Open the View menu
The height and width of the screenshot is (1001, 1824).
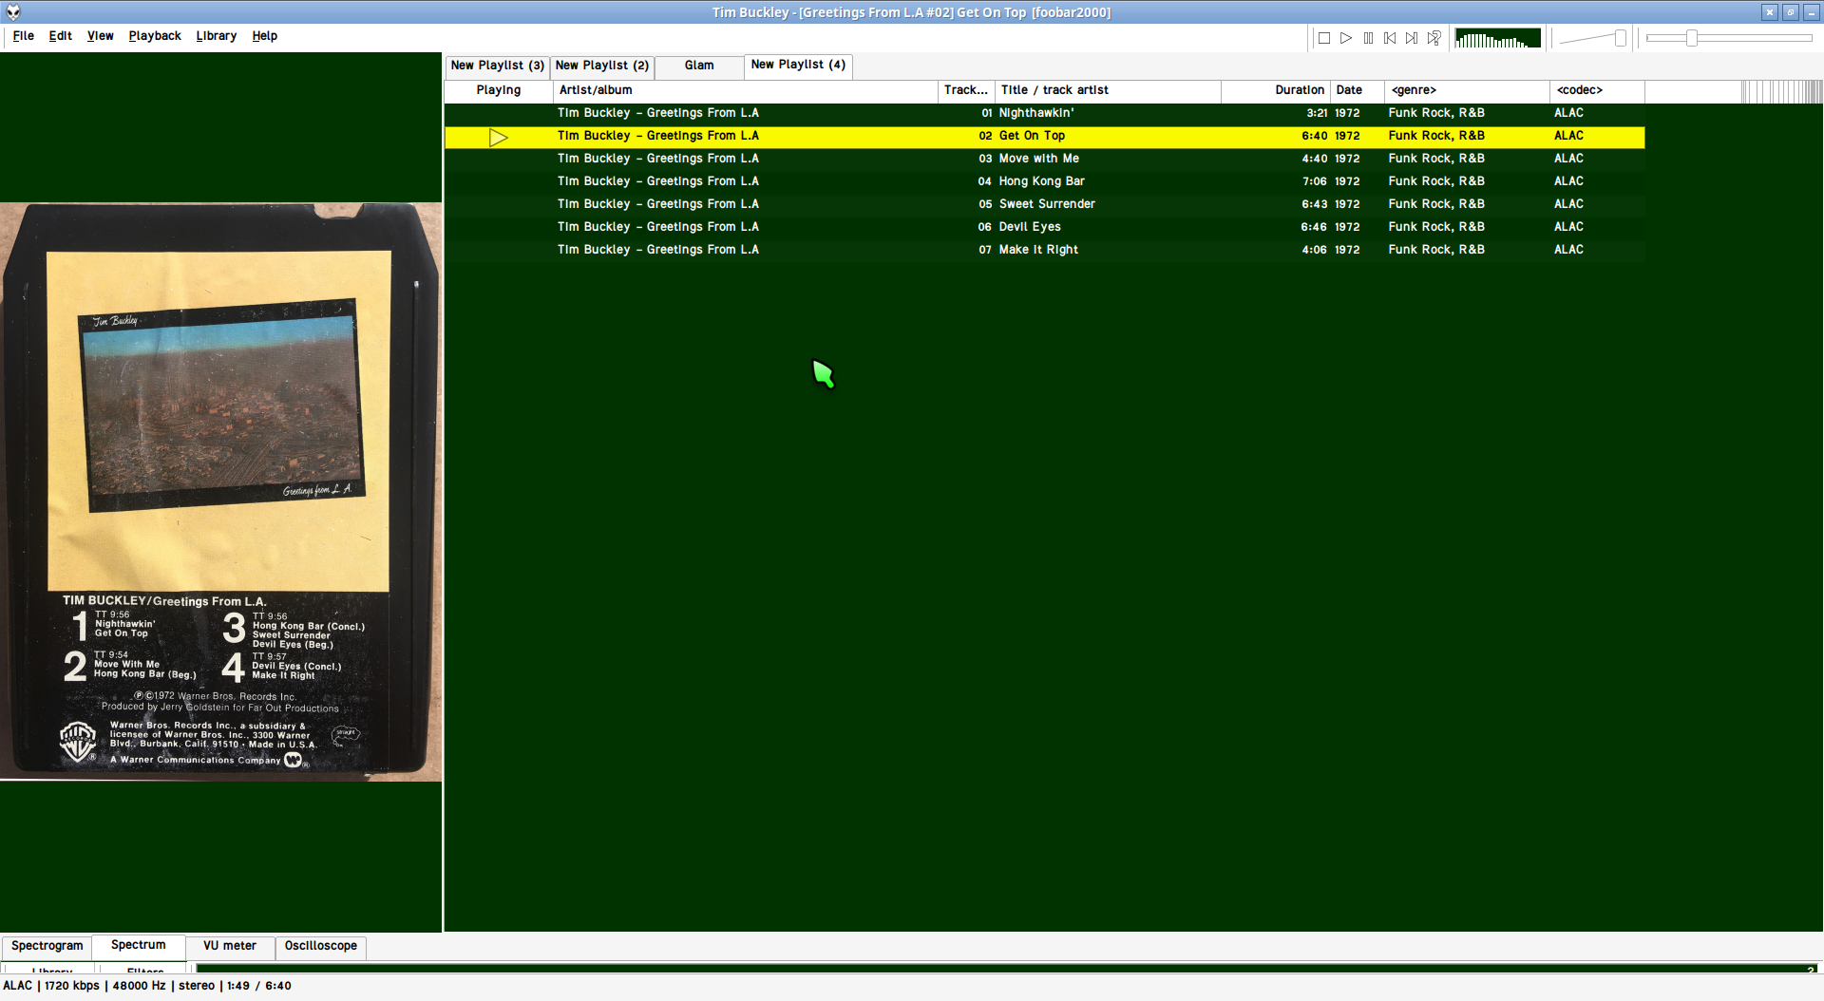(100, 36)
